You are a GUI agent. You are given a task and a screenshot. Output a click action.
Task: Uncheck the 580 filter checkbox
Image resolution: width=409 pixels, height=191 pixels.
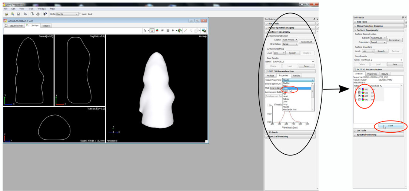359,89
